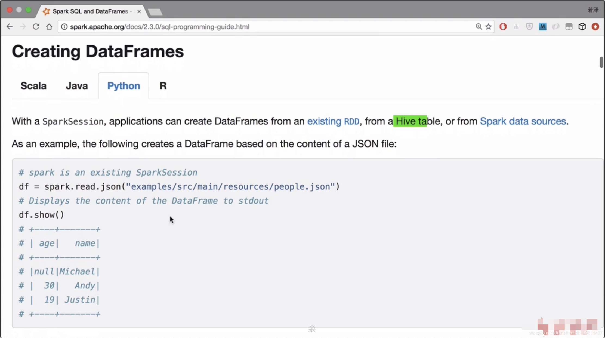Click the '# Displays the content' comment line
Screen dimensions: 605x338
pos(144,201)
